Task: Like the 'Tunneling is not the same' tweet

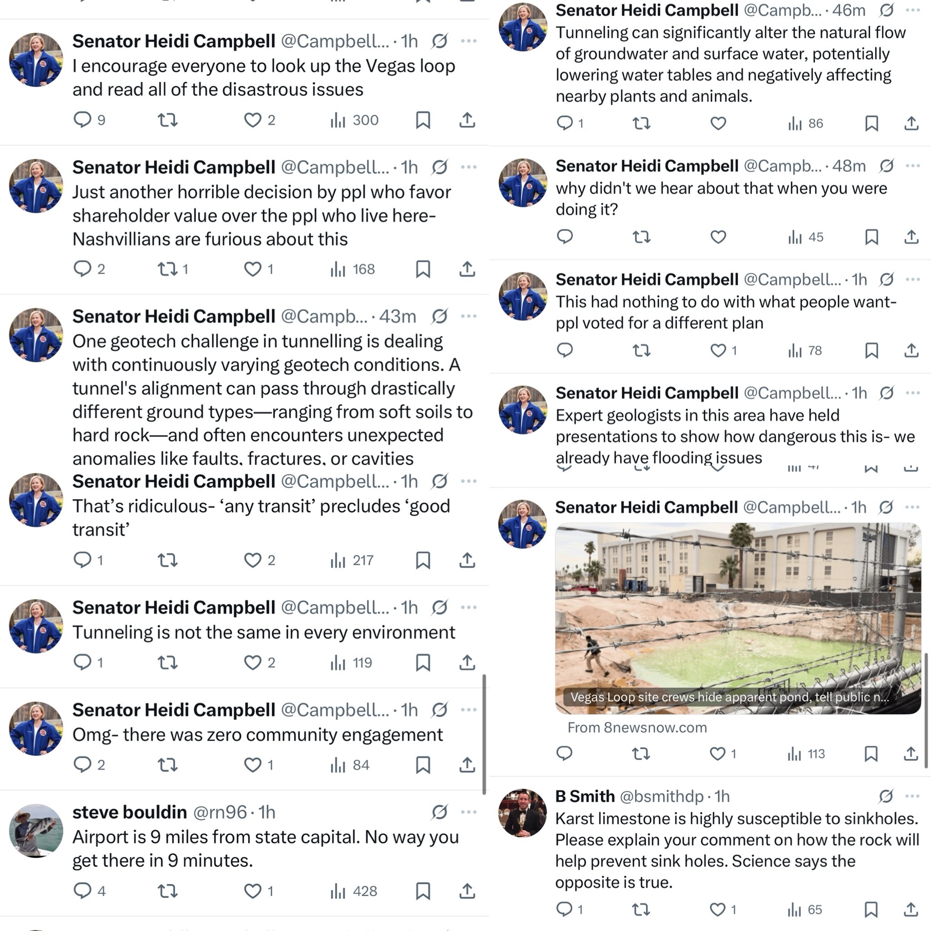Action: 252,662
